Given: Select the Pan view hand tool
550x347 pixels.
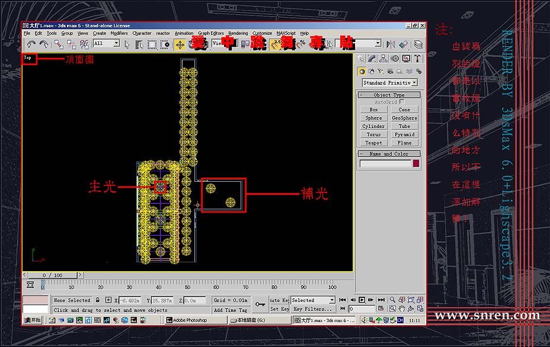Looking at the screenshot, I should [402, 309].
